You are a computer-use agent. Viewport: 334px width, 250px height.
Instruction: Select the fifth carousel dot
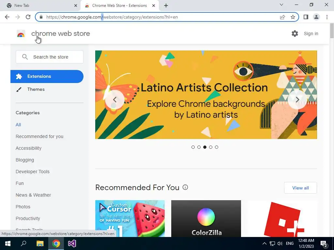217,147
